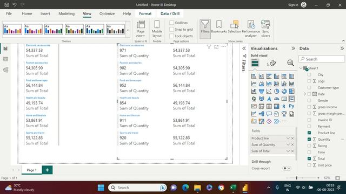346x194 pixels.
Task: Select the multi-row card visual
Action: tap(291, 99)
